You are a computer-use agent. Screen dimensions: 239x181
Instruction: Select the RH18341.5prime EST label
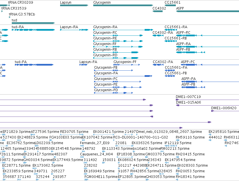coord(190,177)
